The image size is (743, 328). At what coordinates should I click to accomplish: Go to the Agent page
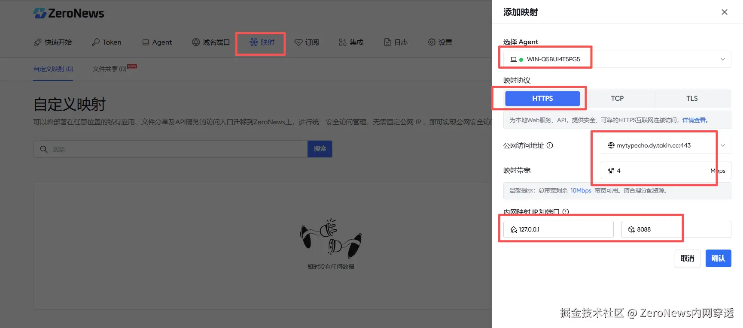[157, 42]
